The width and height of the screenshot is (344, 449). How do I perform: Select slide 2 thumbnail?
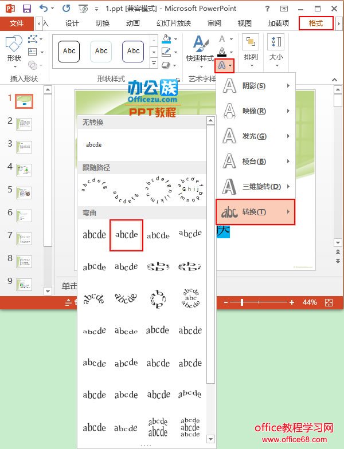(x=24, y=124)
